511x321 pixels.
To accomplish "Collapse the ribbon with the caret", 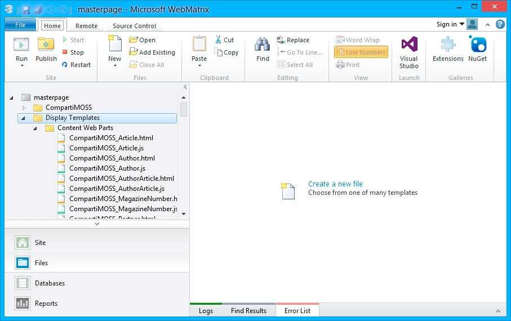I will [487, 24].
